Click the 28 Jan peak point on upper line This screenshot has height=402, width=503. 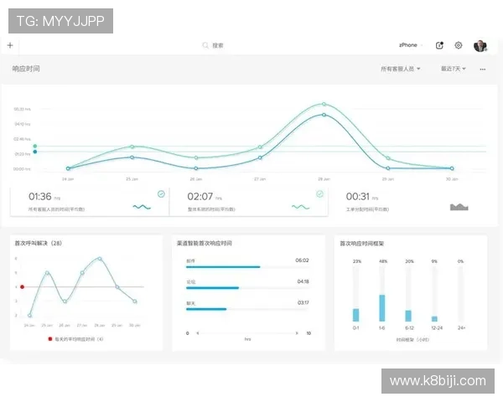[x=324, y=105]
